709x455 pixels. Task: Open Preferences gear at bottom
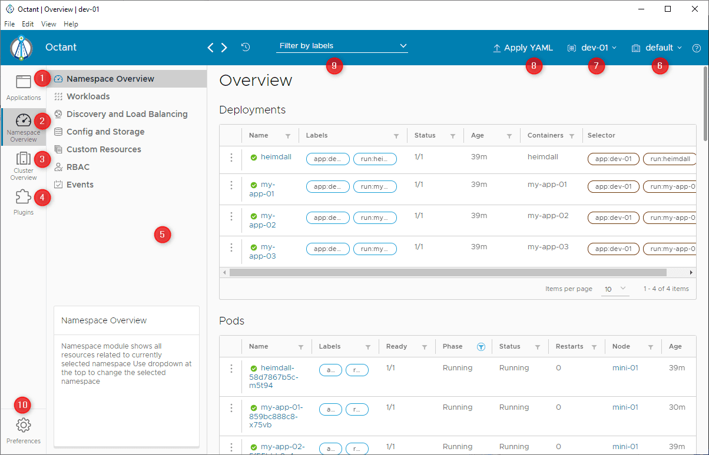click(24, 430)
